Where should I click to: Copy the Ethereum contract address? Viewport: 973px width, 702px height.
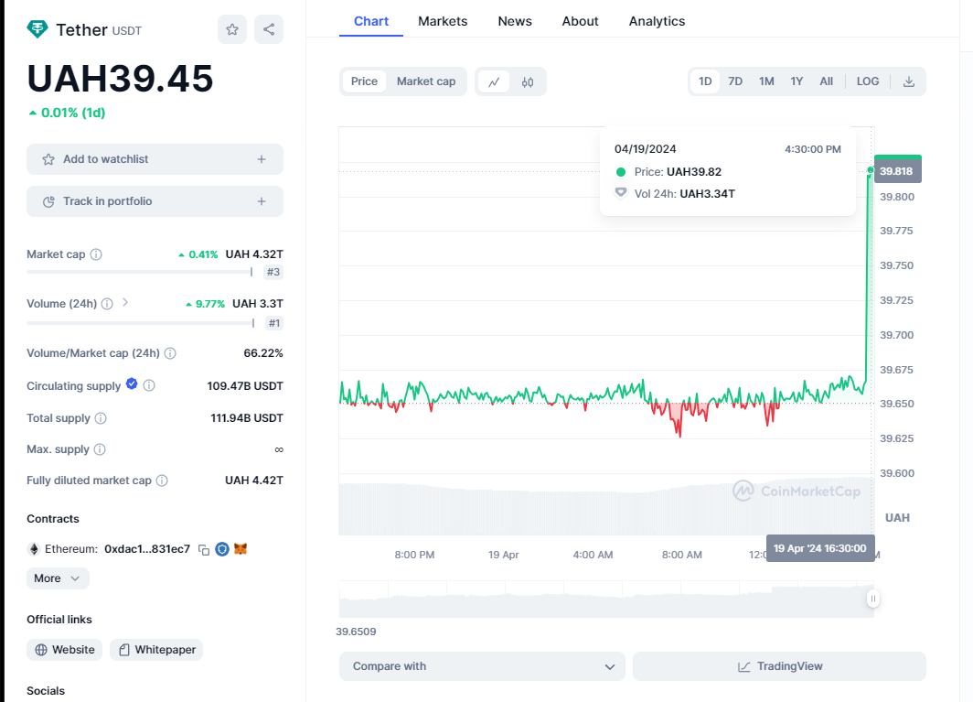point(204,549)
